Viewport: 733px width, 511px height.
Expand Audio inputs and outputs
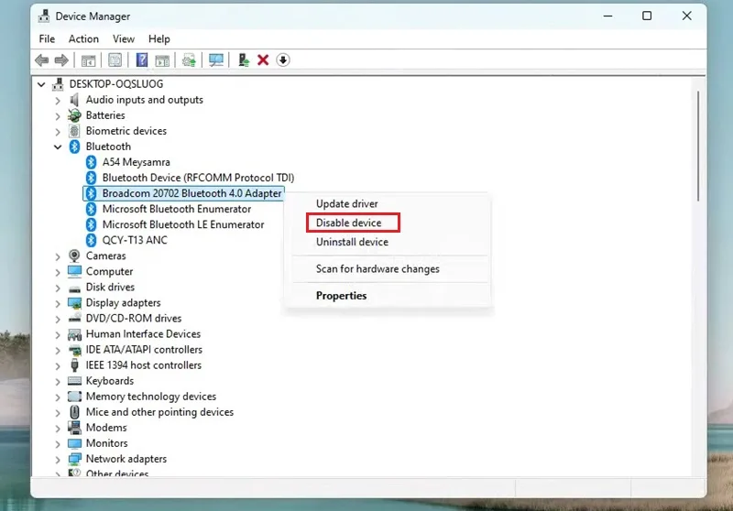(x=58, y=101)
